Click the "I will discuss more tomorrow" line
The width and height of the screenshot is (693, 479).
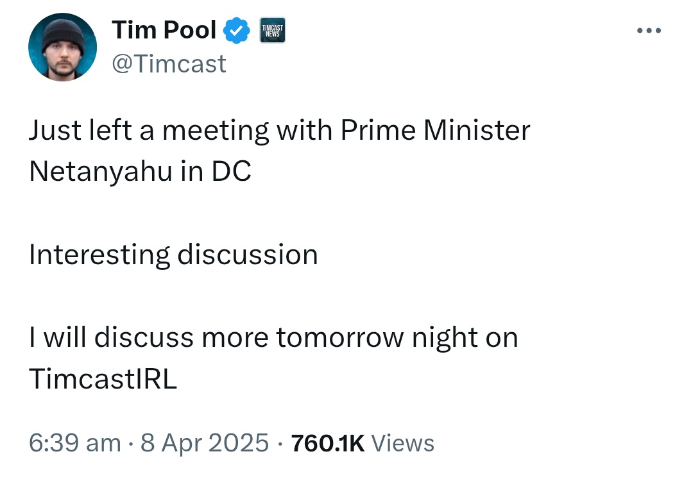[x=273, y=338]
